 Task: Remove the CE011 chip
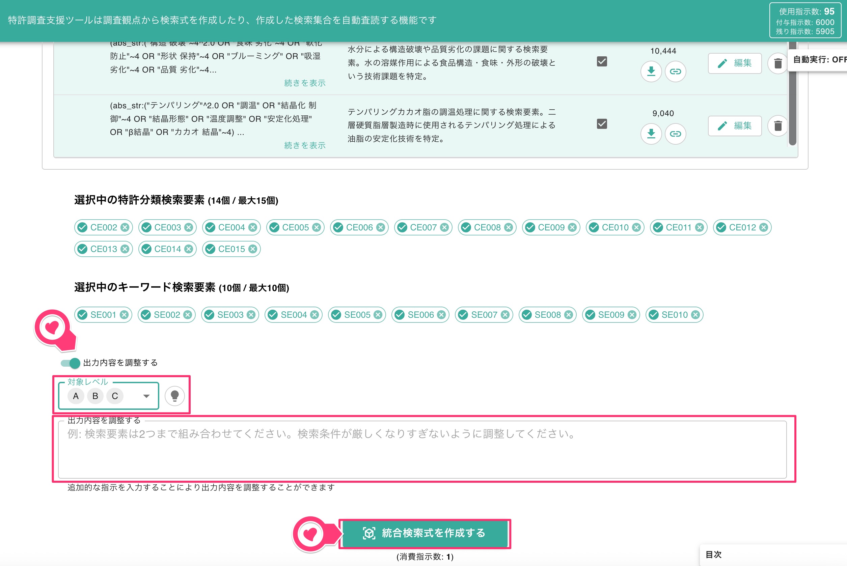click(x=699, y=227)
